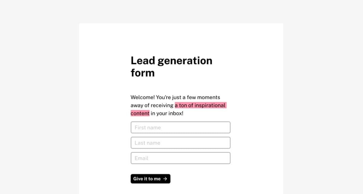Image resolution: width=363 pixels, height=194 pixels.
Task: Click the words away of receiving
Action: pos(152,105)
